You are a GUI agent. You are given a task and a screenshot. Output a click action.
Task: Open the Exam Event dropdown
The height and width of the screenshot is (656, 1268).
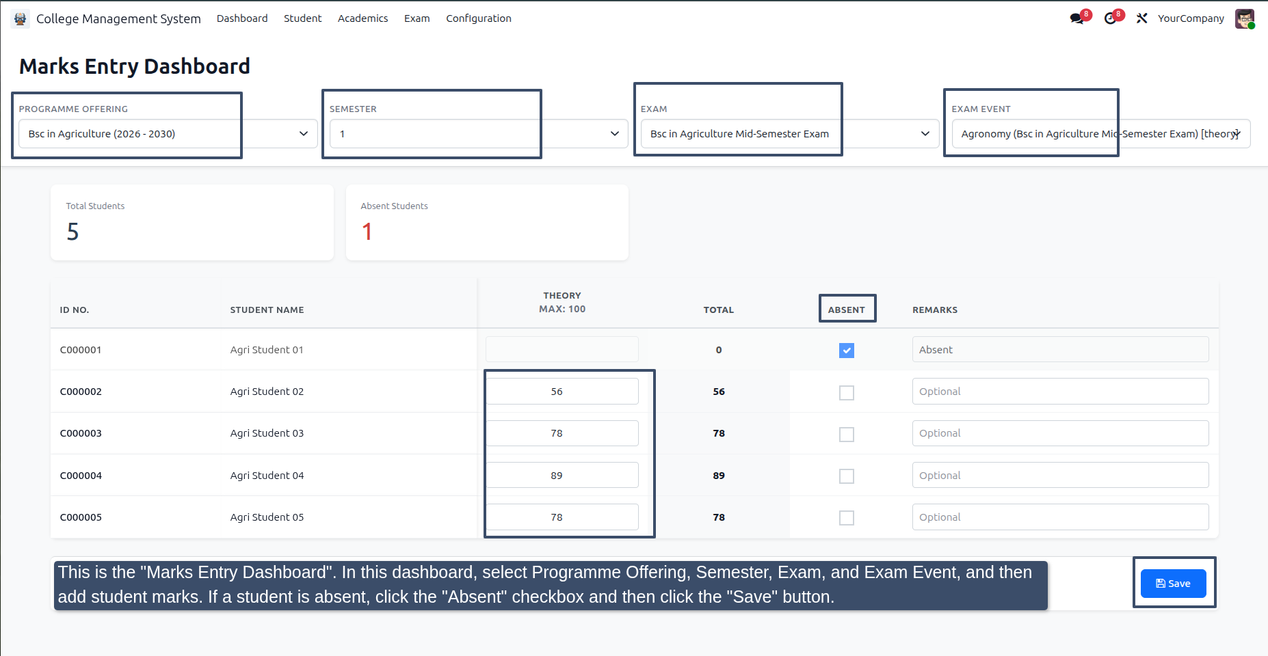coord(1101,134)
